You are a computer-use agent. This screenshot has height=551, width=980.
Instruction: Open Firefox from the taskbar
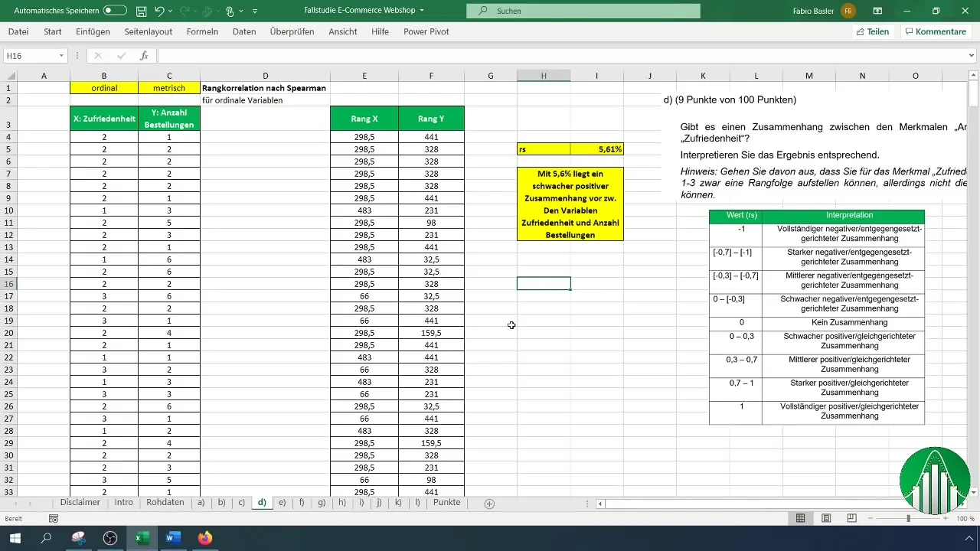(x=204, y=538)
